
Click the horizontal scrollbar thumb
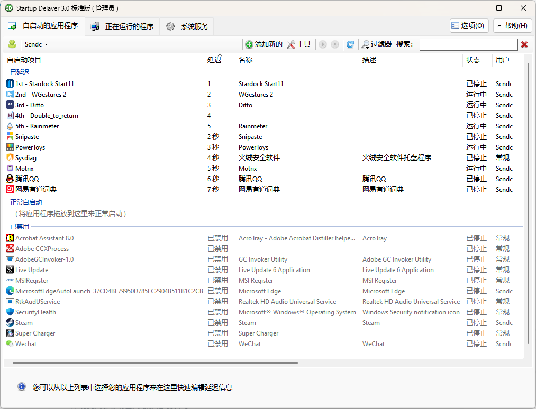(x=155, y=363)
